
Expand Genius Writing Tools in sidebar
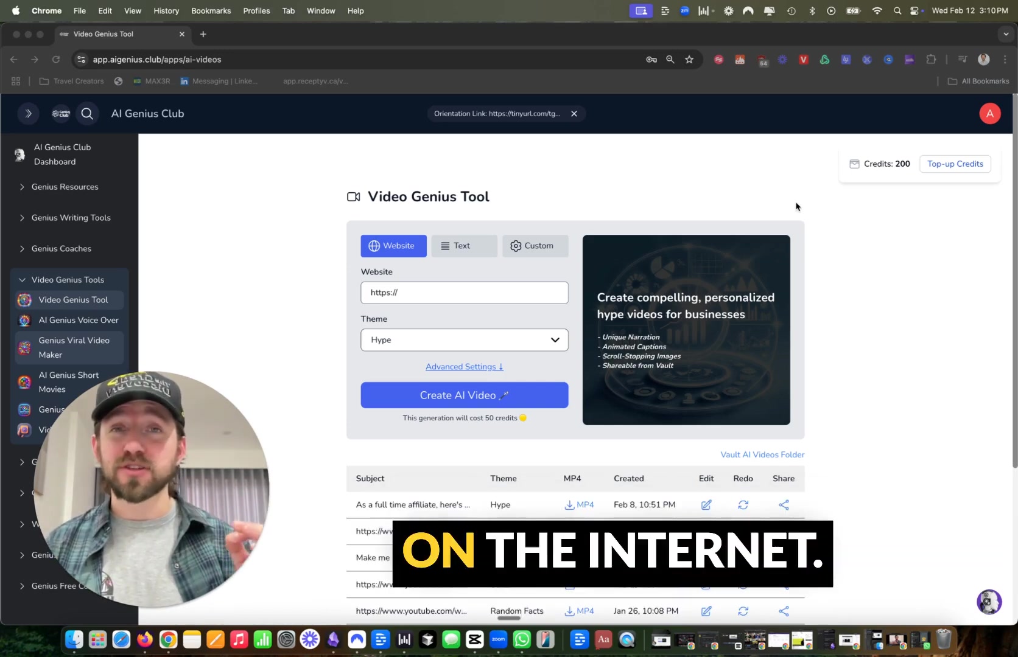(71, 218)
